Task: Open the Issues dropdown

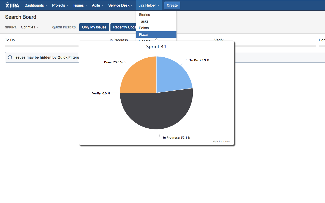Action: tap(80, 5)
